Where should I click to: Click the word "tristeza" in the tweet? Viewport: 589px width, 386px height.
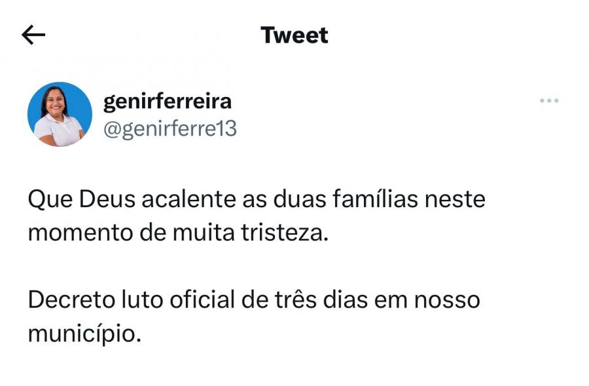tap(288, 233)
